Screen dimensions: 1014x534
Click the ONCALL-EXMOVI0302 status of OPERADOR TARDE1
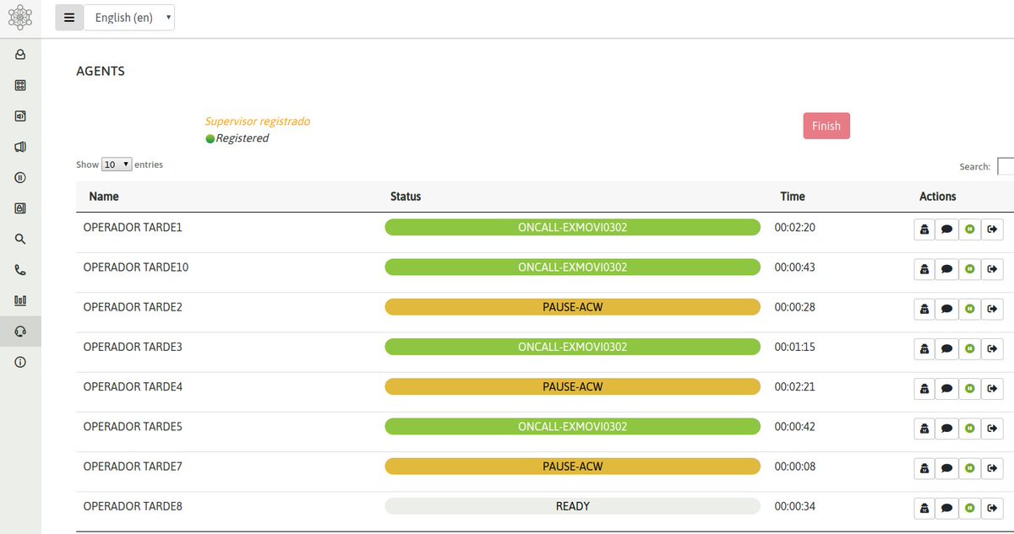[573, 228]
